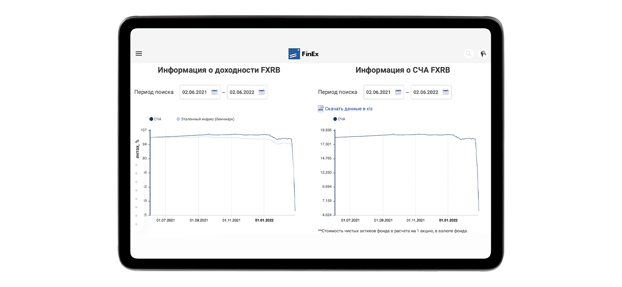Click footnote about net asset value per share

(393, 231)
